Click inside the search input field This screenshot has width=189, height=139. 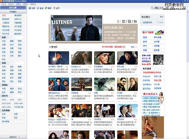tap(161, 8)
